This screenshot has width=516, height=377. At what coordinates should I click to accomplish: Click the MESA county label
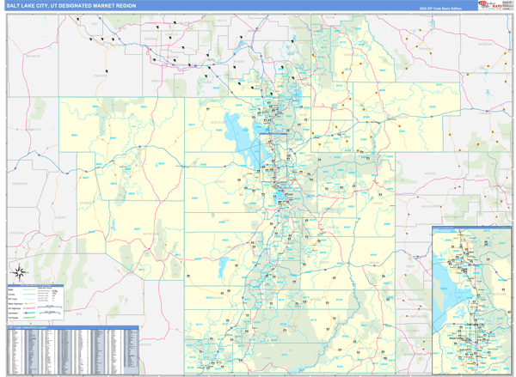click(411, 266)
